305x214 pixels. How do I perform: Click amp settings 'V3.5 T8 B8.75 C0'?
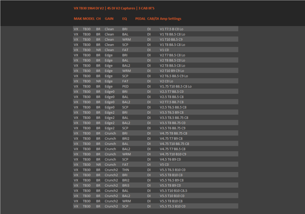coord(173,123)
